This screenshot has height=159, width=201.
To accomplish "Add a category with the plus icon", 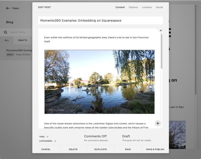I will click(55, 141).
